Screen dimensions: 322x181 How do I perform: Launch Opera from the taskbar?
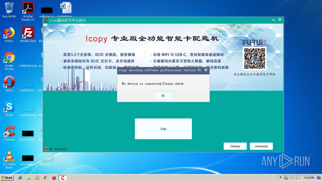54,178
